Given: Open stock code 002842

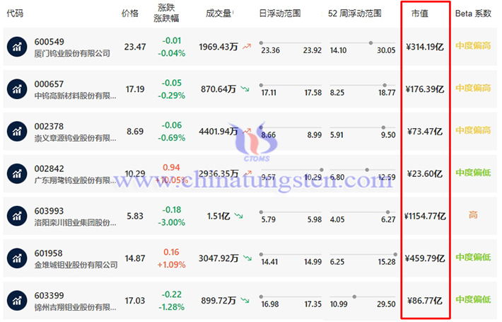Looking at the screenshot, I should tap(49, 168).
